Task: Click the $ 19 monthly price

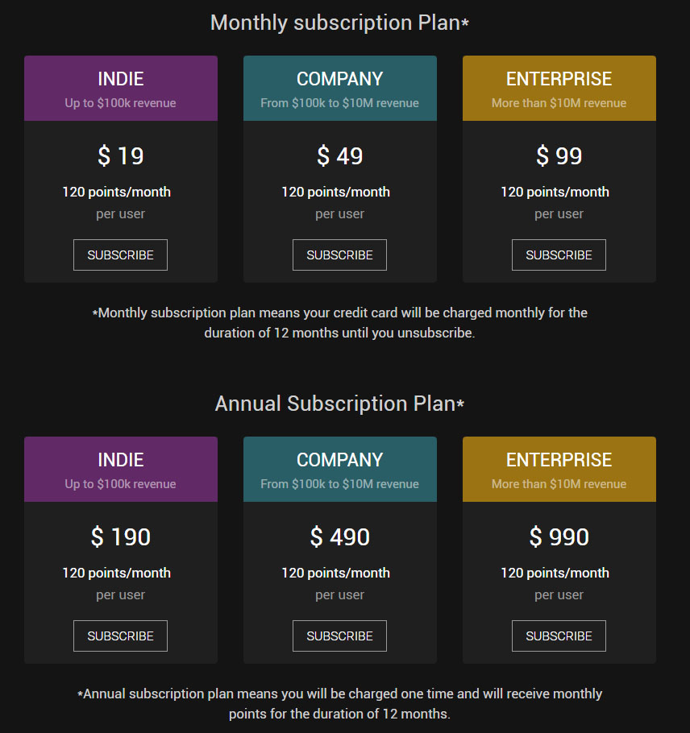Action: [121, 155]
